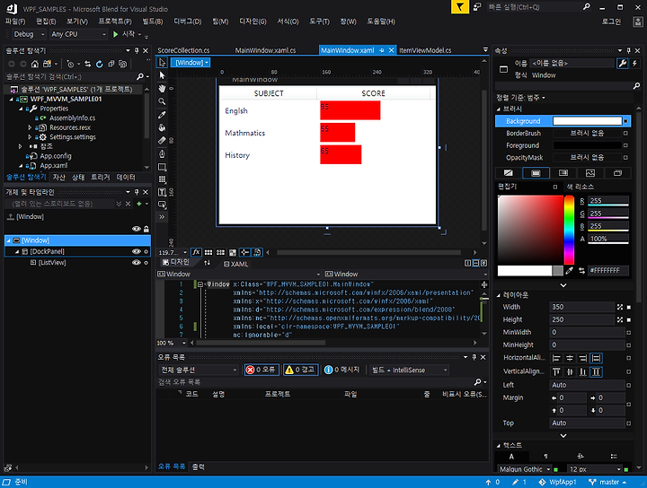647x488 pixels.
Task: Click Show All Files icon
Action: (122, 64)
